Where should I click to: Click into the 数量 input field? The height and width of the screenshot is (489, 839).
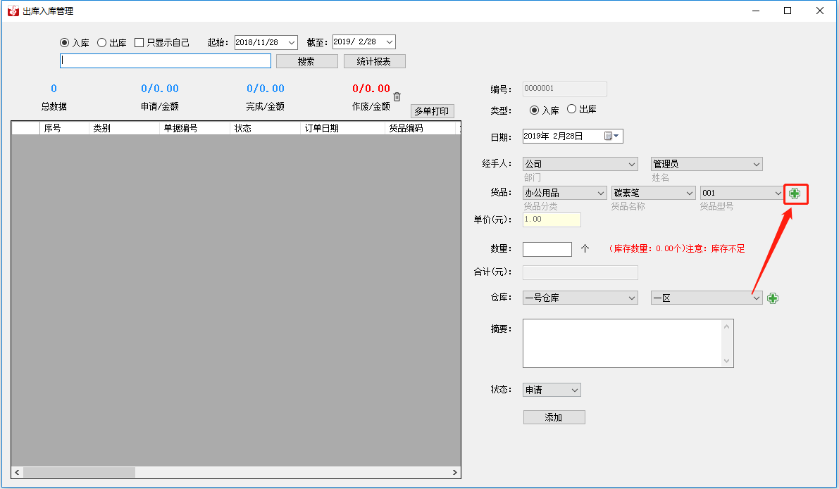(547, 249)
